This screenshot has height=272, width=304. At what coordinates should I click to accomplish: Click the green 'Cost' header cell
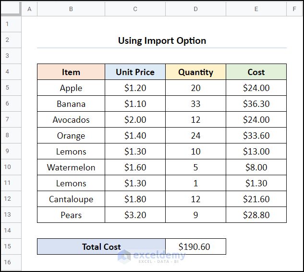256,72
